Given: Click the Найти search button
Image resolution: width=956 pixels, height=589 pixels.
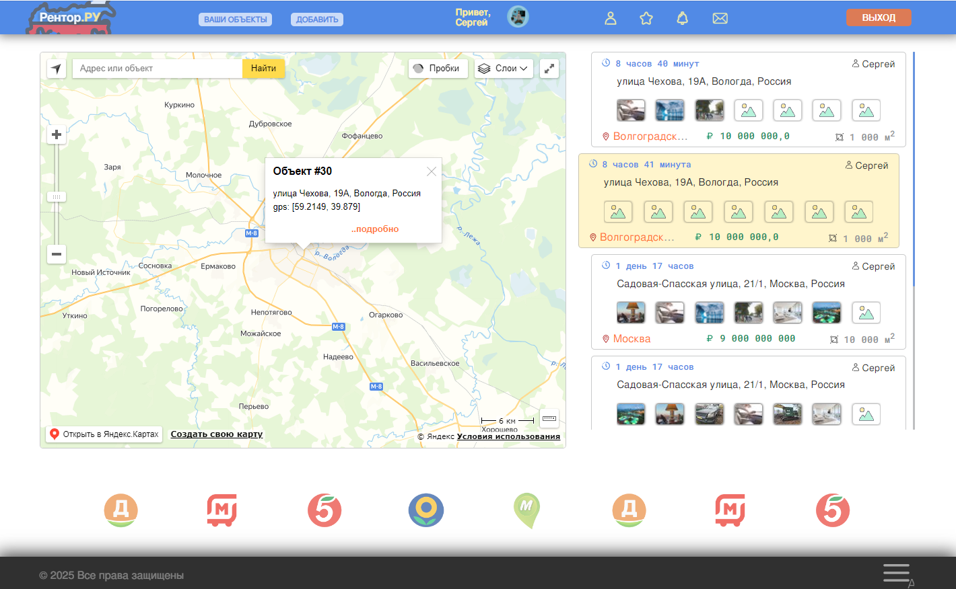Looking at the screenshot, I should (263, 69).
